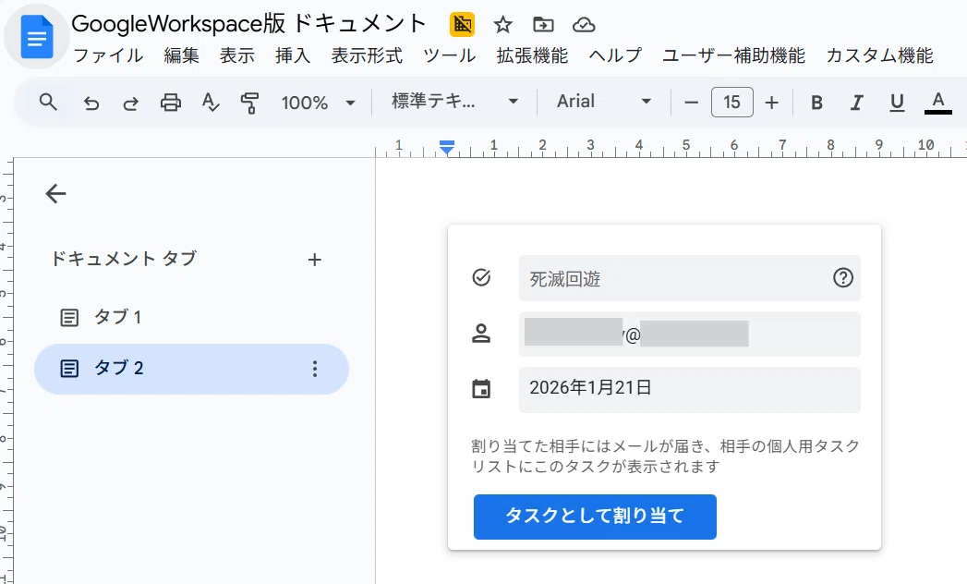The image size is (967, 584).
Task: Activate the paint format tool
Action: point(249,103)
